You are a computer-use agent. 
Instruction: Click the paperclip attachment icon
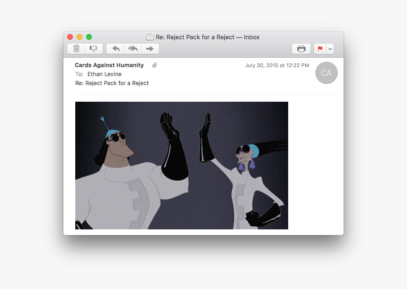click(154, 65)
